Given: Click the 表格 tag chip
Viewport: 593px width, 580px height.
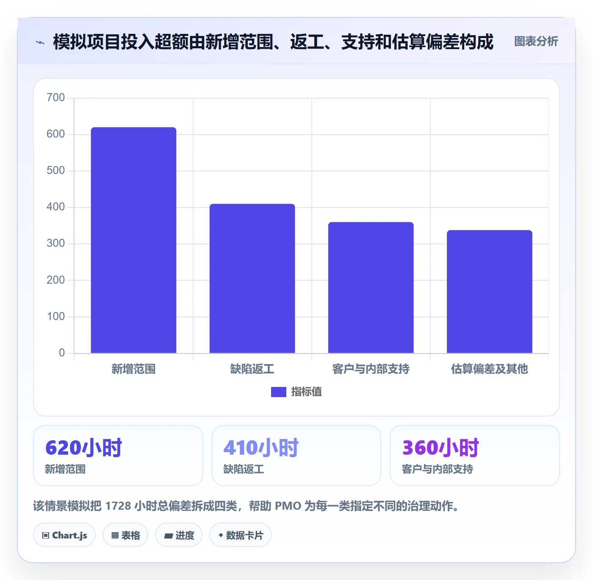Looking at the screenshot, I should coord(125,535).
